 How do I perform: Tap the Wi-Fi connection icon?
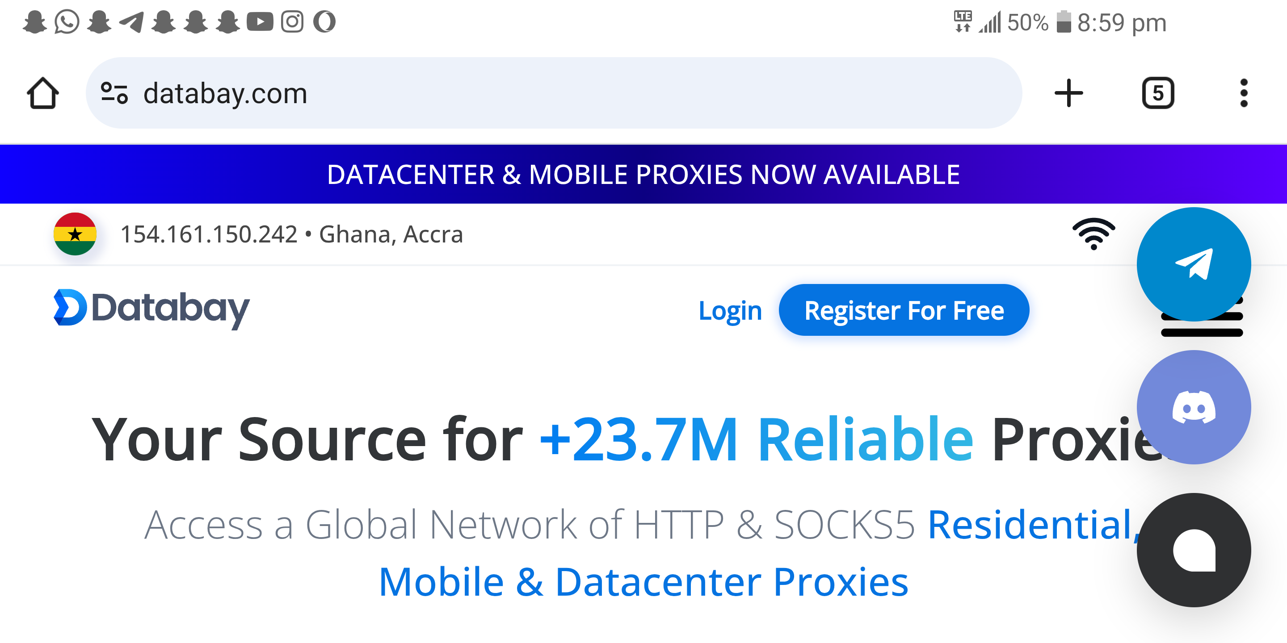tap(1093, 234)
